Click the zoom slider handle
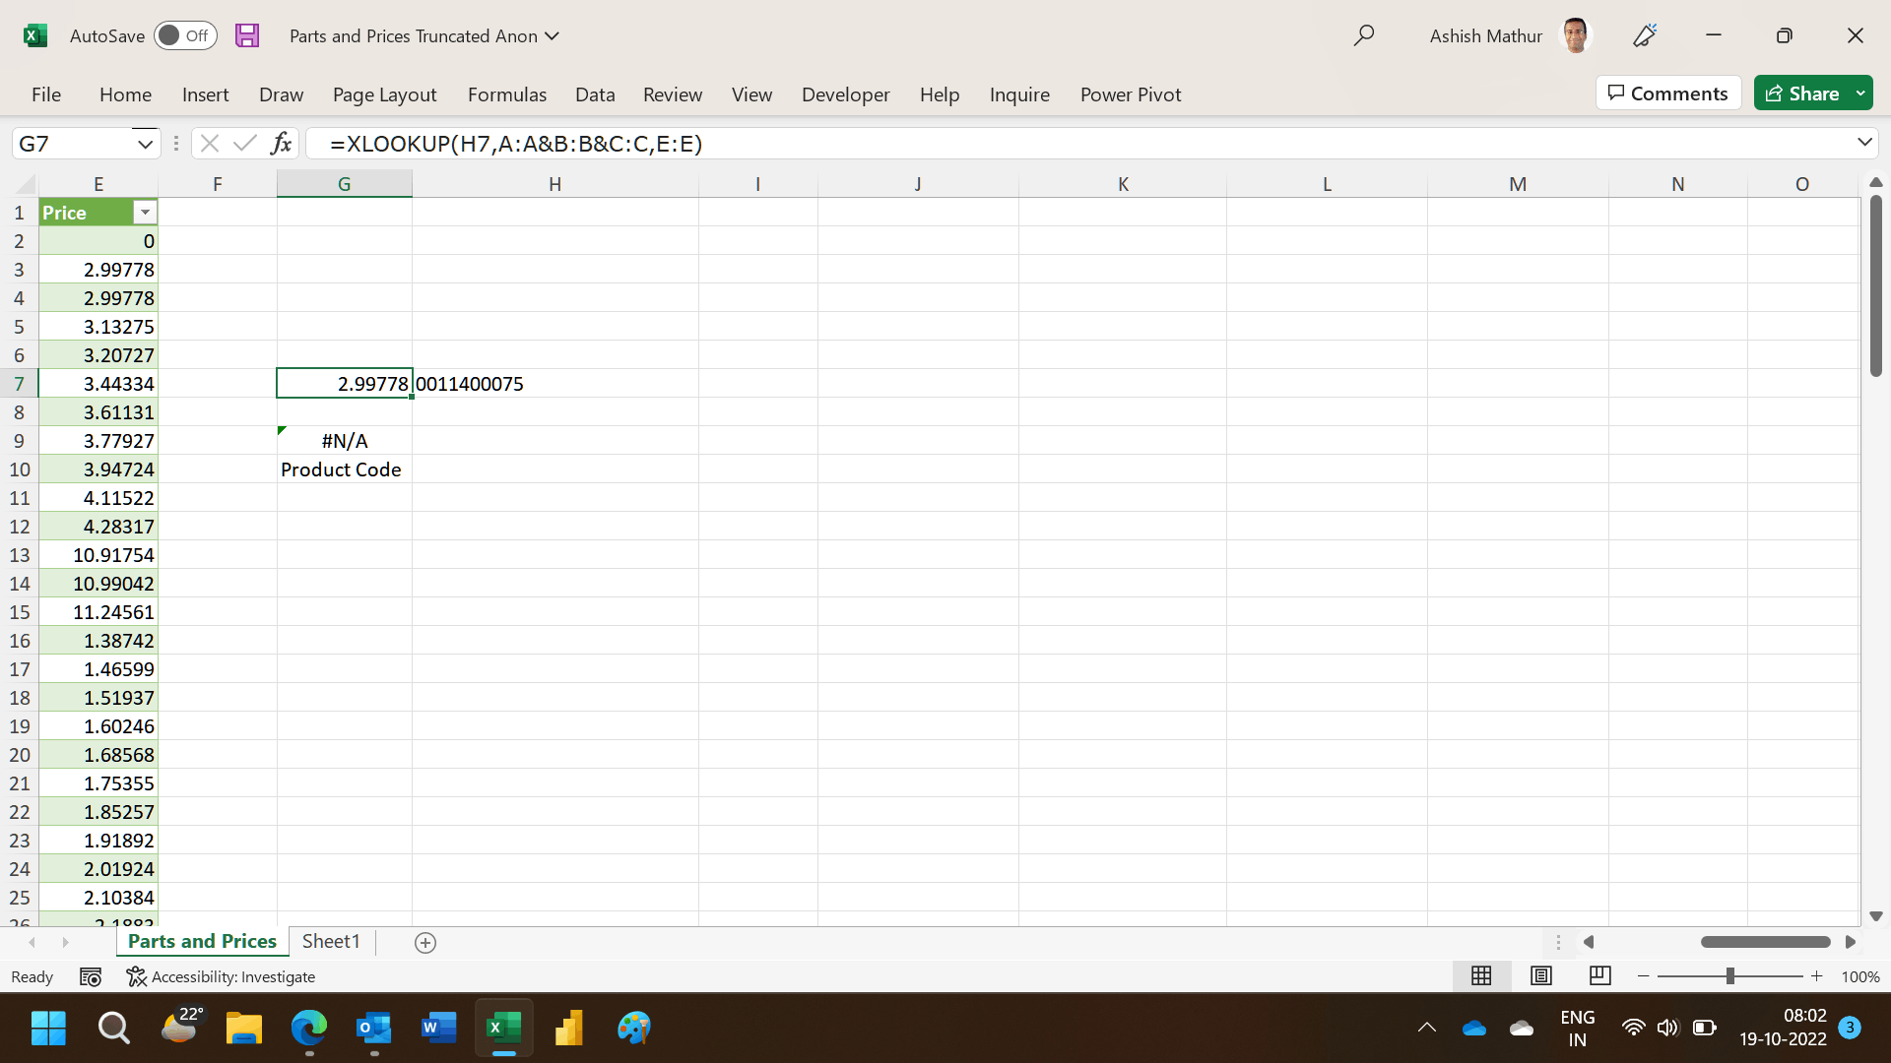1891x1063 pixels. click(1729, 976)
